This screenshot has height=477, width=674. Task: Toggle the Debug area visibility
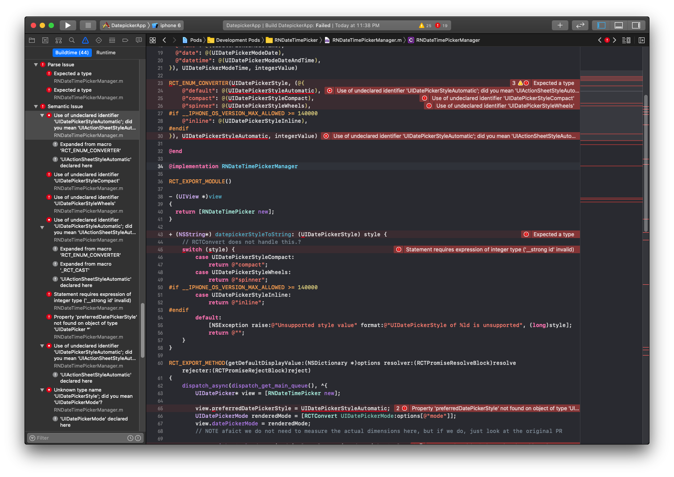[619, 25]
